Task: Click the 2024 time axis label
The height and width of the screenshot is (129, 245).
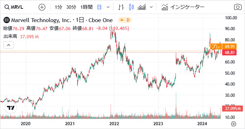Action: tap(202, 124)
